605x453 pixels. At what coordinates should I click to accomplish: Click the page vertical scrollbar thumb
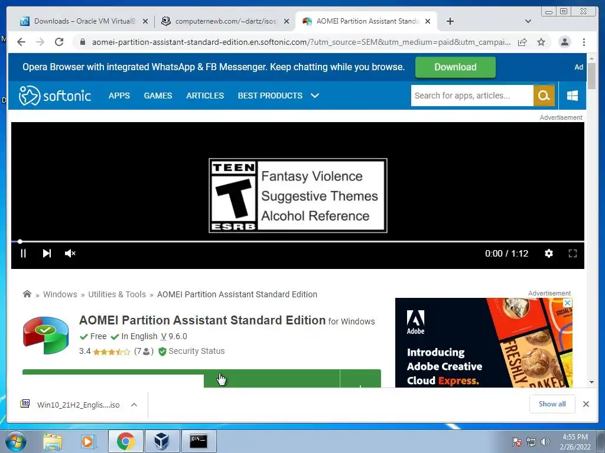(x=591, y=75)
